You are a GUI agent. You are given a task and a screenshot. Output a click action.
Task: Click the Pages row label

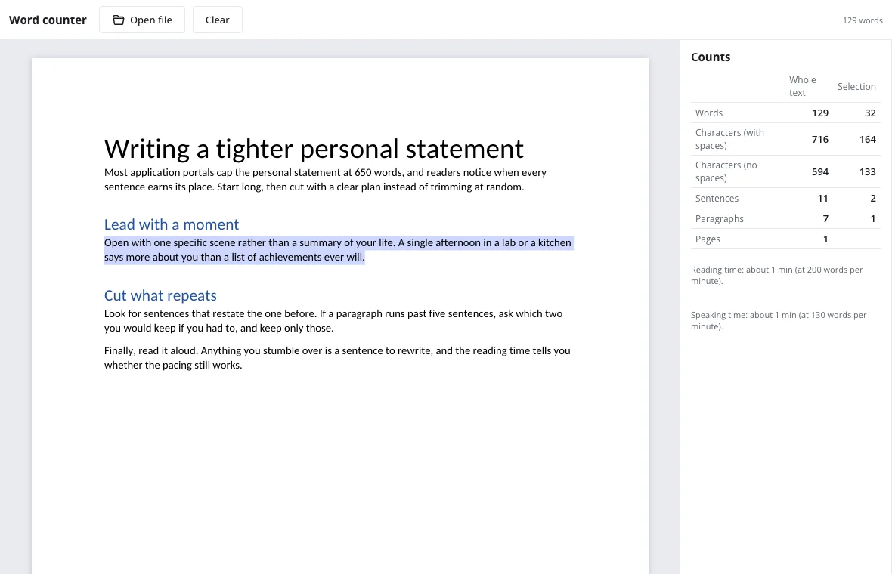(x=708, y=239)
